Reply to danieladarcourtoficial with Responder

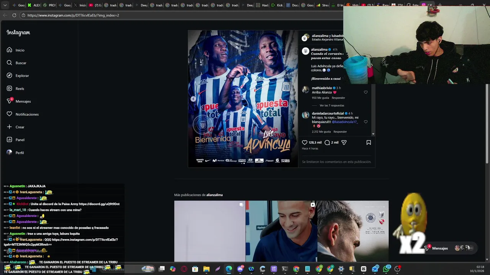coord(340,132)
